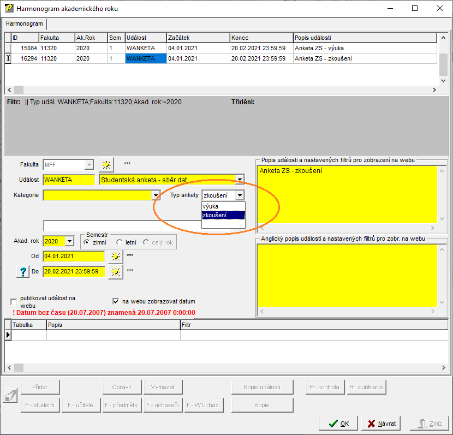Open the Kategorie dropdown
Screen dimensions: 453x435
click(x=156, y=195)
